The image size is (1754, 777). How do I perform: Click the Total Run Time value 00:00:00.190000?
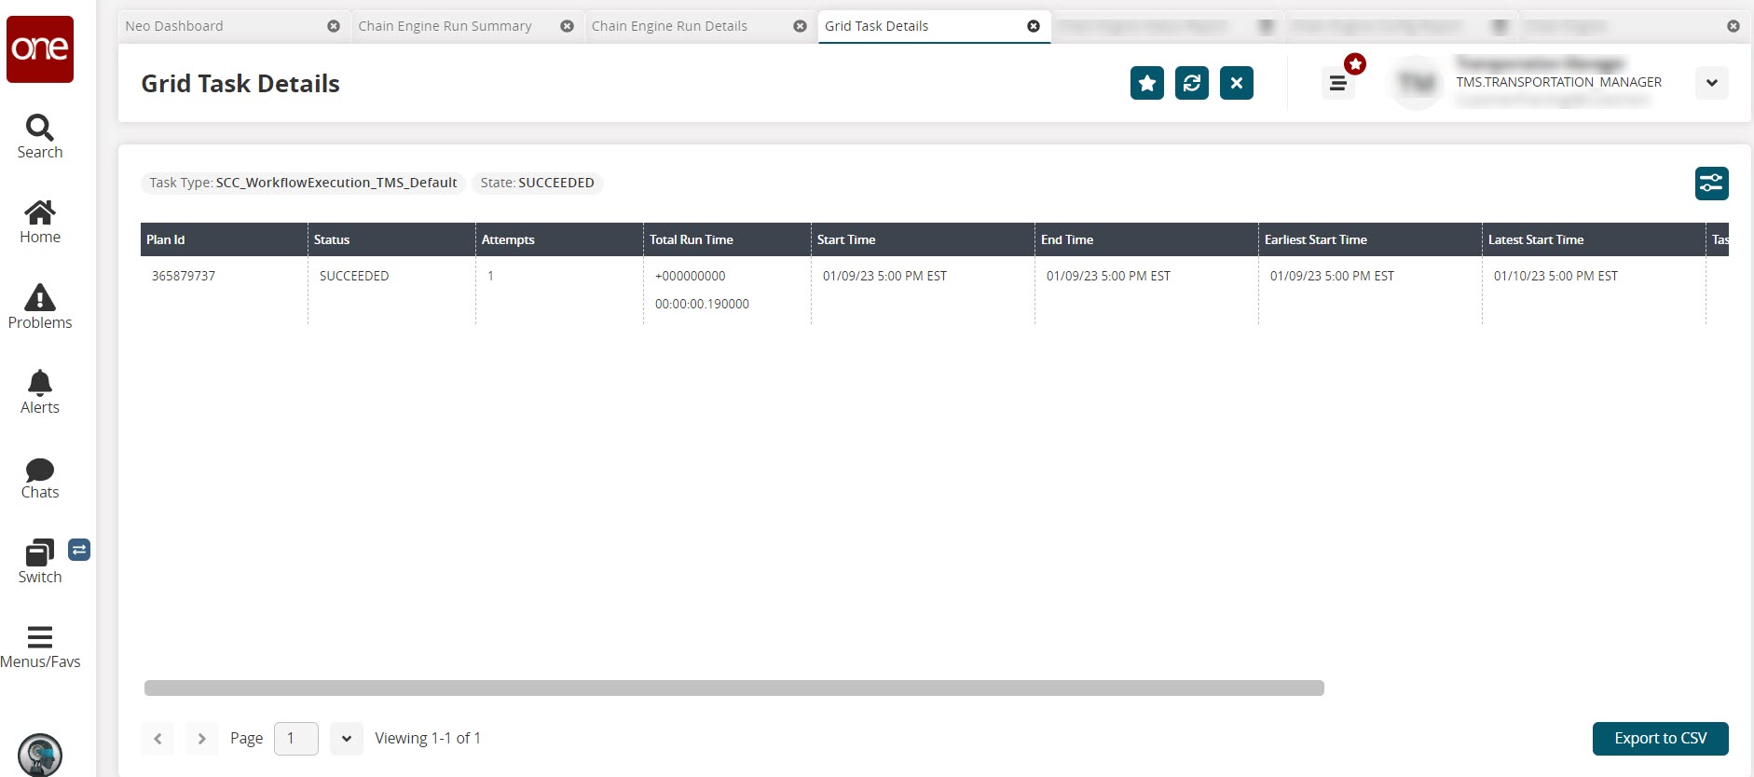coord(702,304)
